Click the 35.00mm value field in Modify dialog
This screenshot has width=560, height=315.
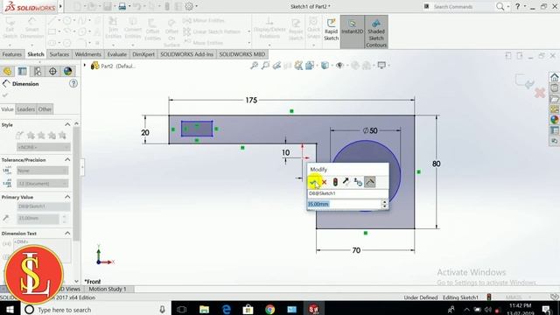pos(344,204)
